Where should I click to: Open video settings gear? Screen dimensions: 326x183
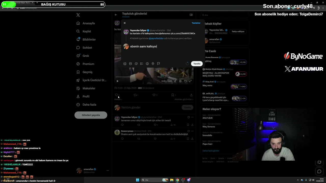coord(180,81)
